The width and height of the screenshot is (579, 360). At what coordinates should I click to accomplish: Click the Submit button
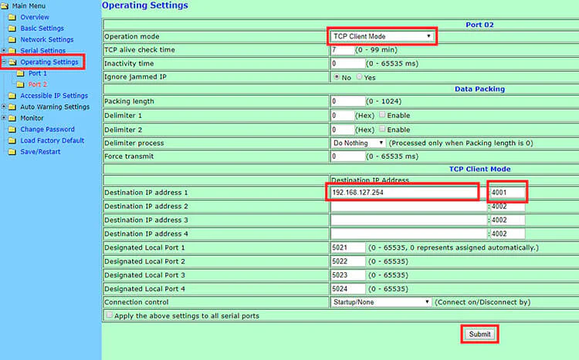pos(479,335)
